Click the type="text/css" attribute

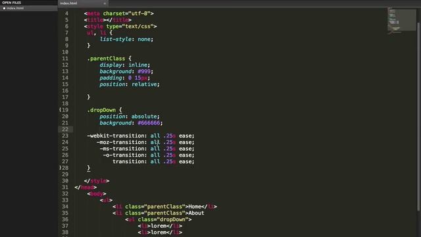[130, 26]
